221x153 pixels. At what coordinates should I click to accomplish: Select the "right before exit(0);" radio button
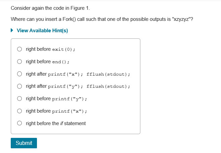point(20,49)
